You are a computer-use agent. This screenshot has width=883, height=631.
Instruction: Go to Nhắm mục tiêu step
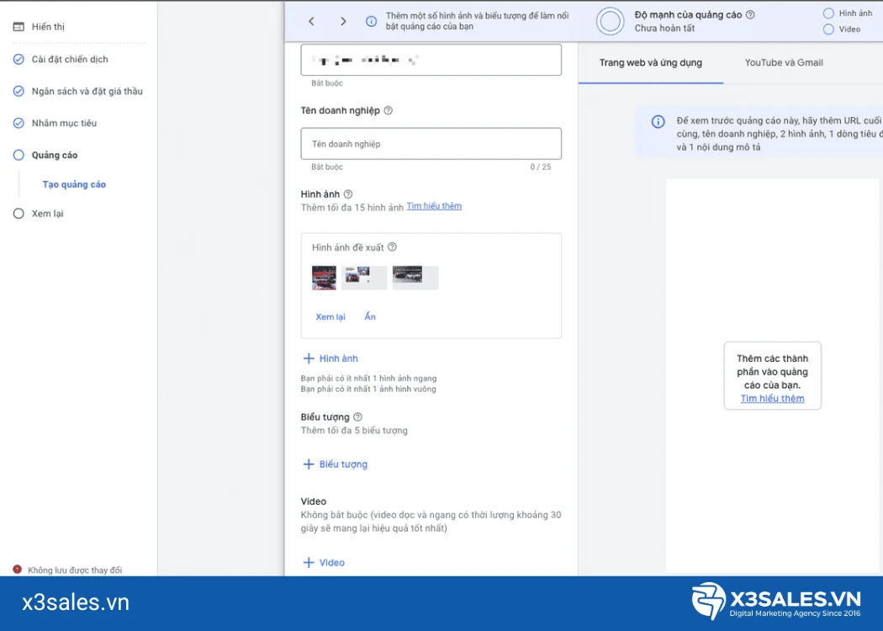(64, 123)
